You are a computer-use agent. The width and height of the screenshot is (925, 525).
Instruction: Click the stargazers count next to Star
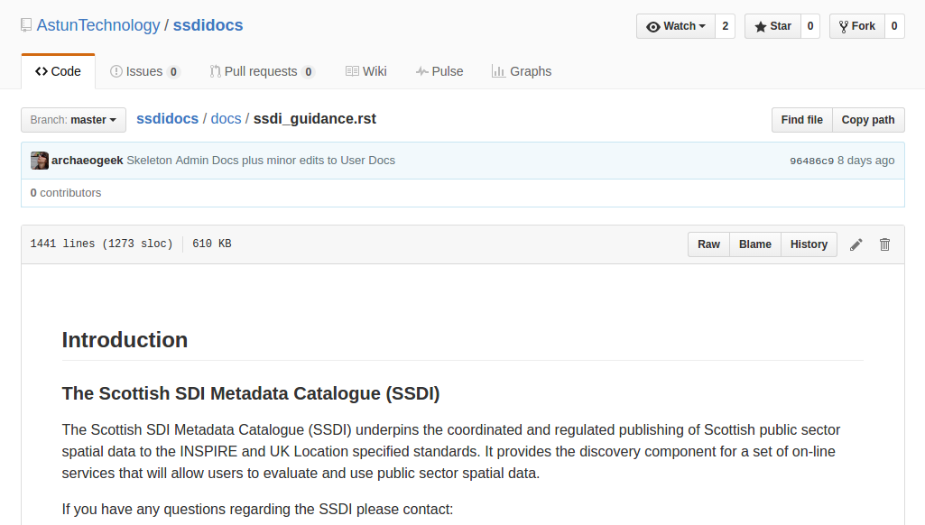pyautogui.click(x=810, y=26)
